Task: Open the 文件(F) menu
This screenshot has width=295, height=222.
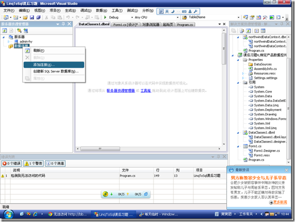Action: point(9,11)
